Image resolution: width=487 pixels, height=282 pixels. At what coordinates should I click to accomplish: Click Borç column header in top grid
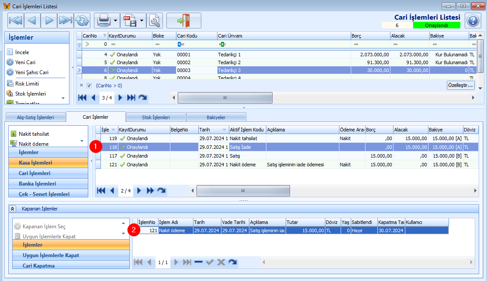click(370, 36)
